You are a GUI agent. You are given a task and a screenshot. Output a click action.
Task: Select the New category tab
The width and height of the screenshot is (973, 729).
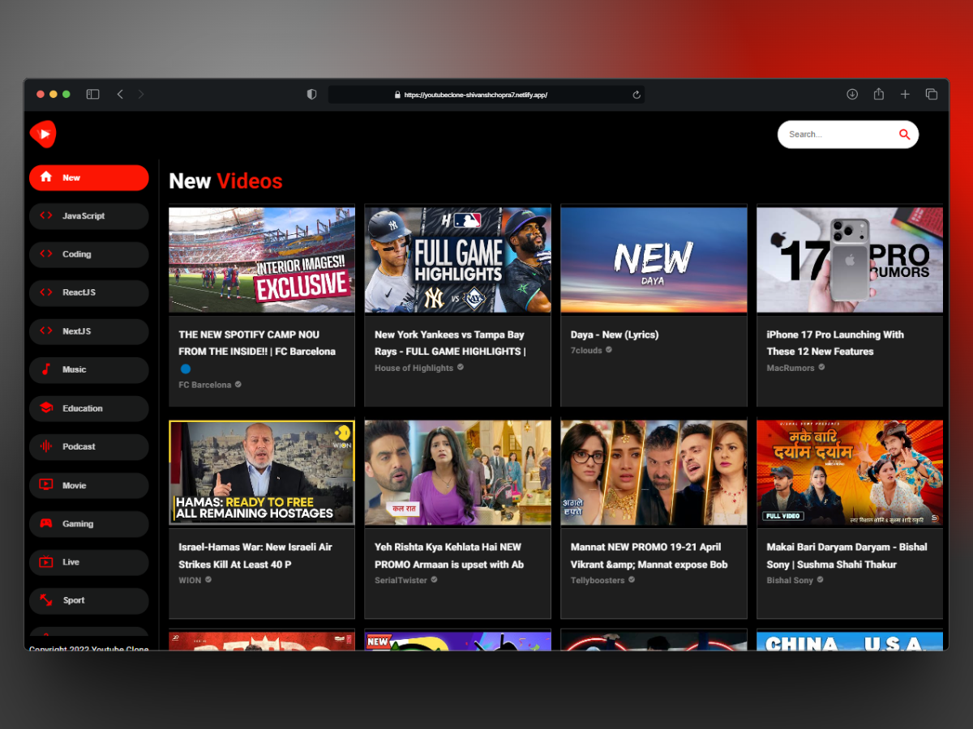pos(89,177)
